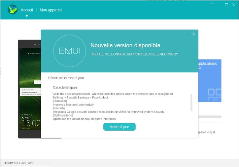Open the Accueil tab
Screen dimensions: 239x167
(27, 10)
